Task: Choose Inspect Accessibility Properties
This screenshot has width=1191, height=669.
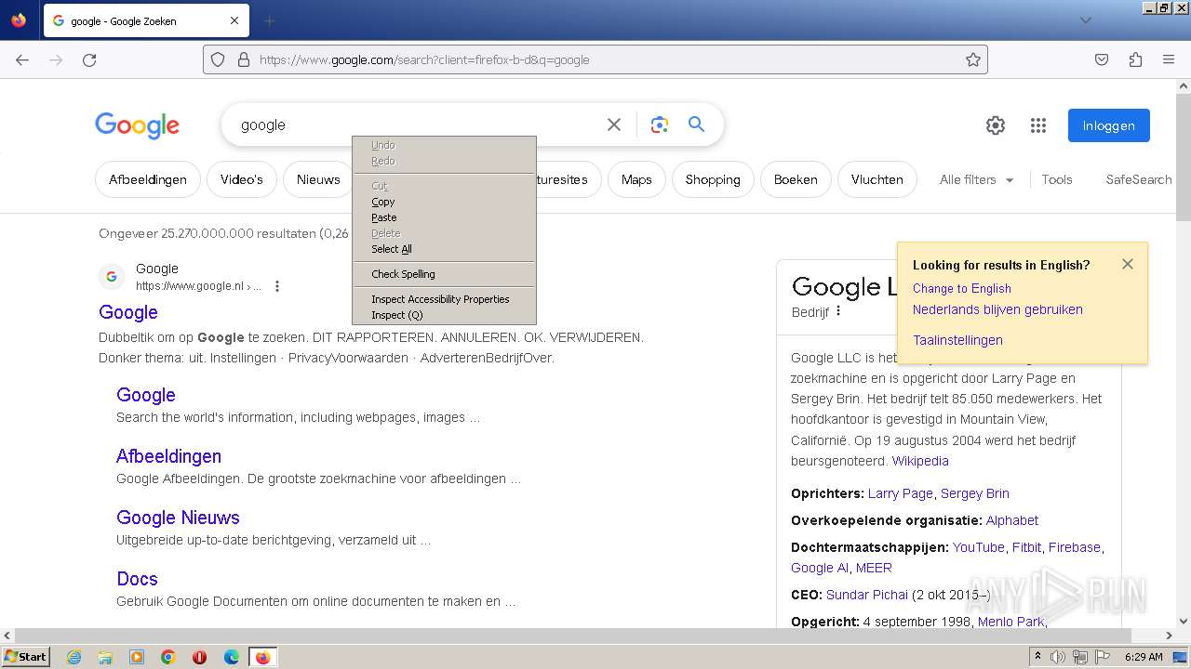Action: click(x=444, y=299)
